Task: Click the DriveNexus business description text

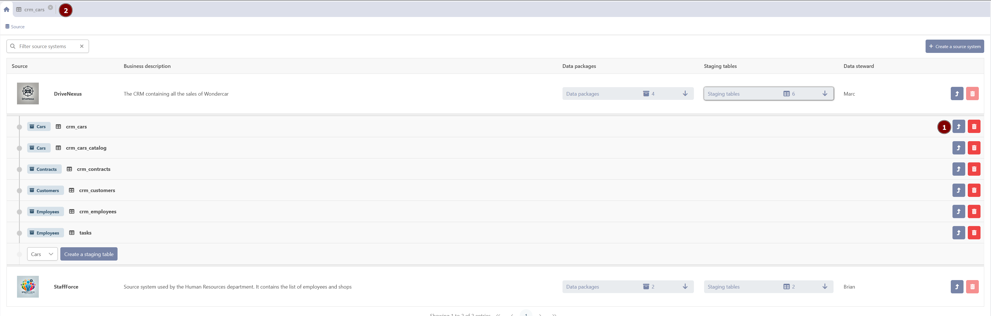Action: click(176, 94)
